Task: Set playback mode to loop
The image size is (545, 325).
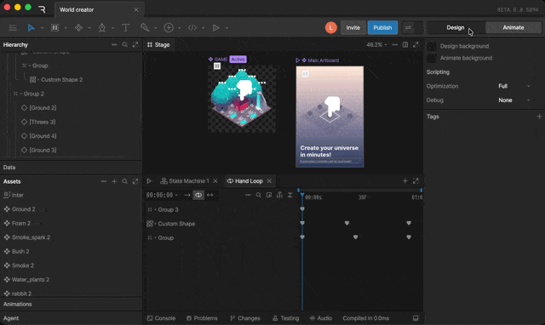Action: [x=198, y=195]
